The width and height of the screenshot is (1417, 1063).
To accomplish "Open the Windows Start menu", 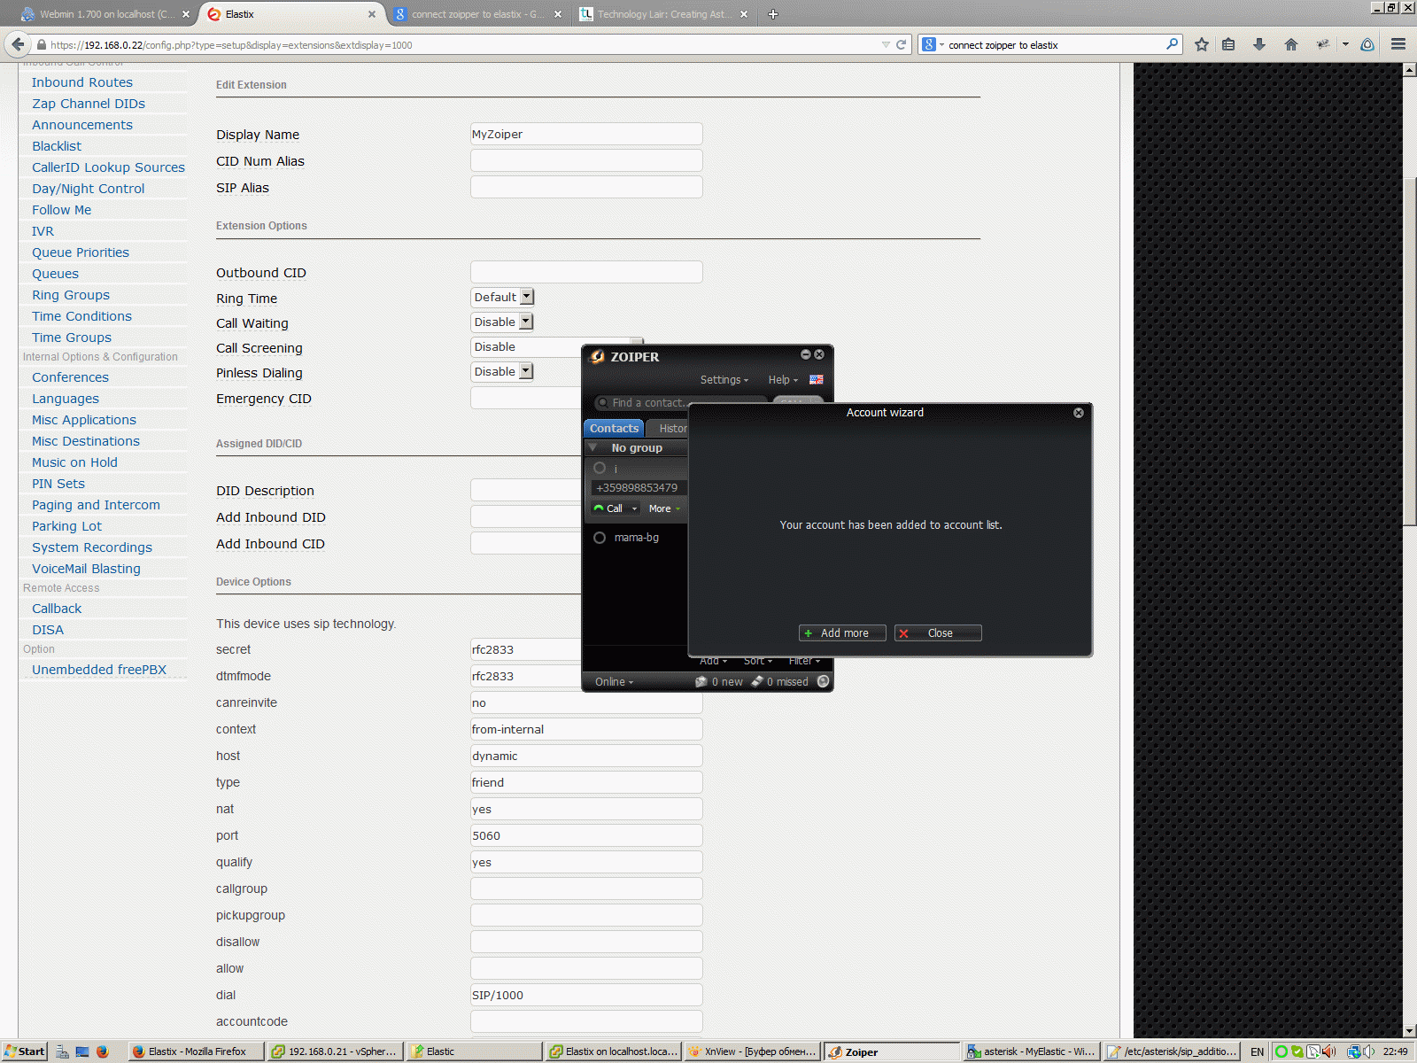I will click(24, 1051).
